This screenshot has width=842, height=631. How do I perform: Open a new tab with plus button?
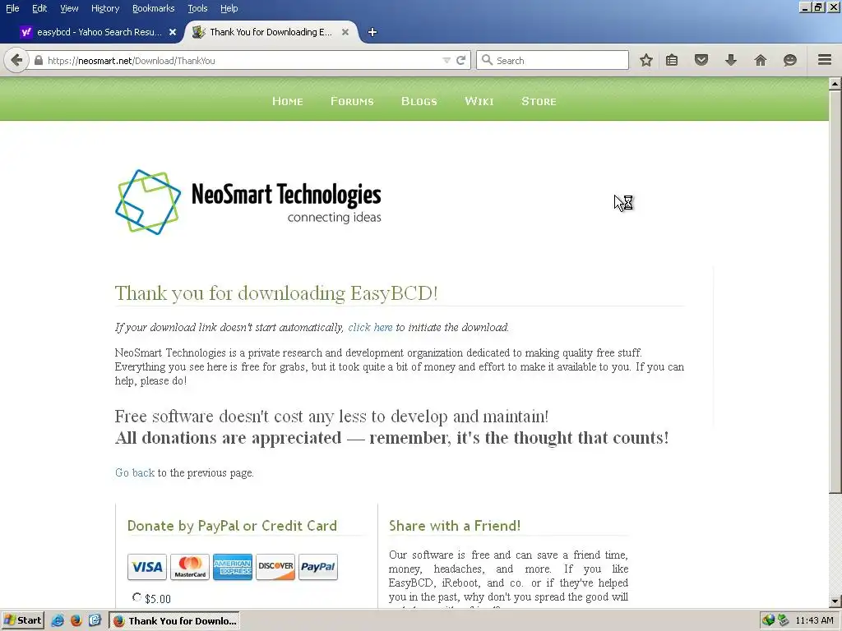coord(372,32)
